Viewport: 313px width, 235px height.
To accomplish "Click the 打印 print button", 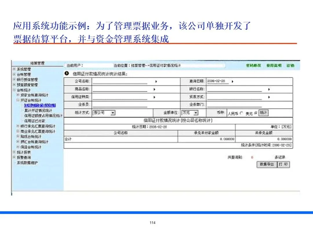I will (283, 164).
